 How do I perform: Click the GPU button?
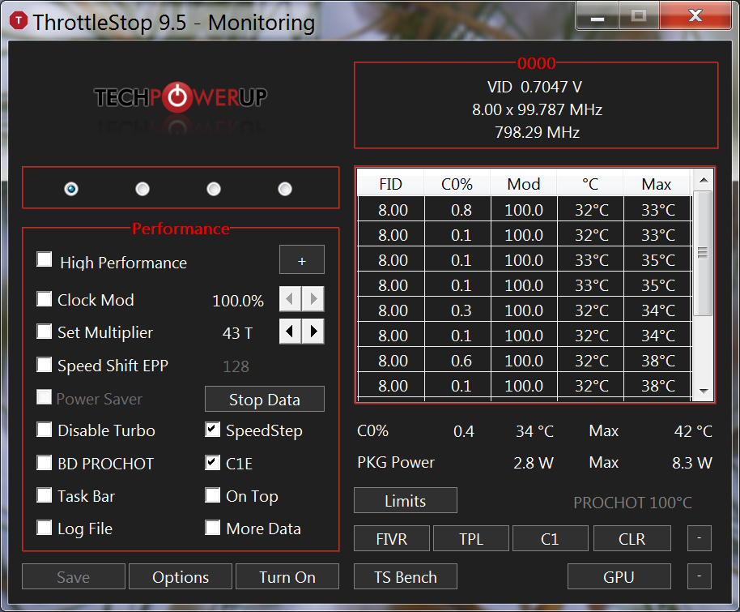coord(619,576)
